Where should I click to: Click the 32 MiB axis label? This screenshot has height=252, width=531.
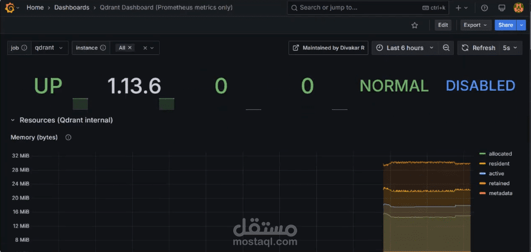pos(22,156)
